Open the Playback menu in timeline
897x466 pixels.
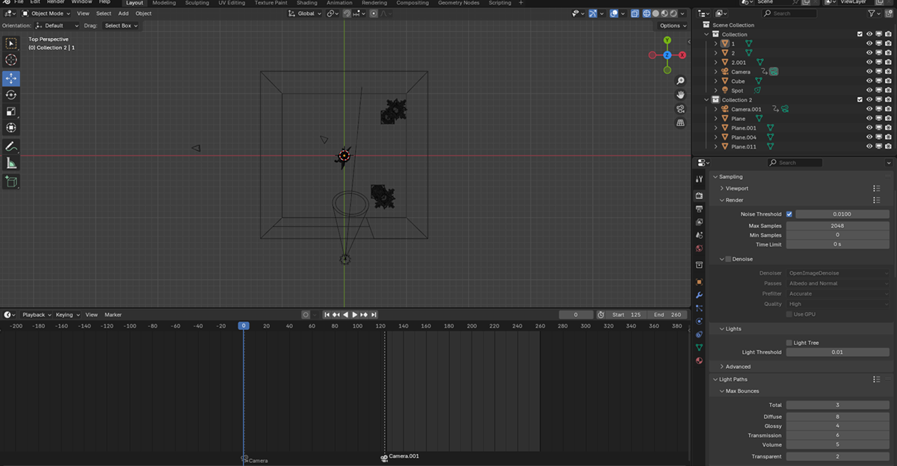pos(34,315)
